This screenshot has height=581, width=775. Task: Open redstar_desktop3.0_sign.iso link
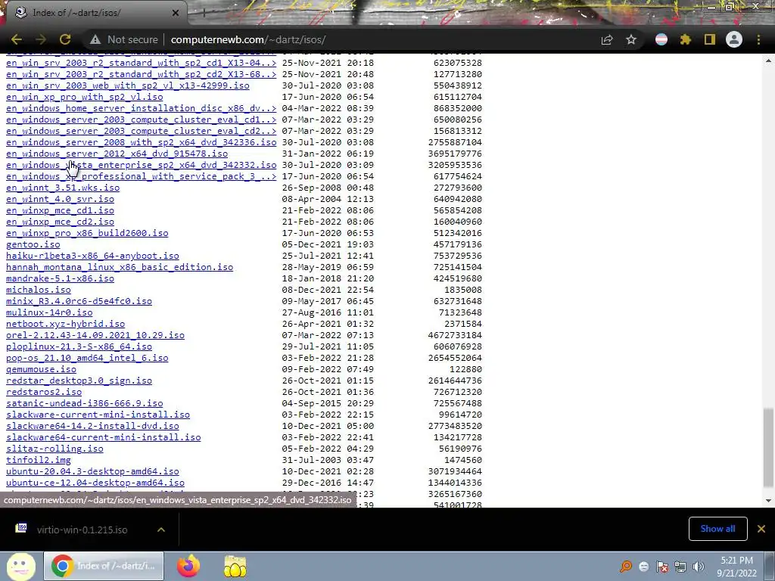pyautogui.click(x=79, y=381)
